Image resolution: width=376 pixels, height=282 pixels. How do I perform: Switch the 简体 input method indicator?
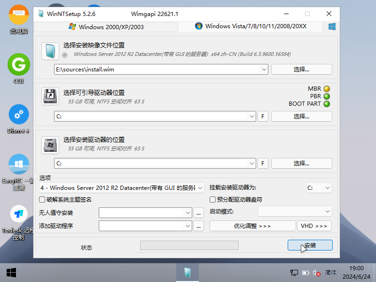coord(331,273)
